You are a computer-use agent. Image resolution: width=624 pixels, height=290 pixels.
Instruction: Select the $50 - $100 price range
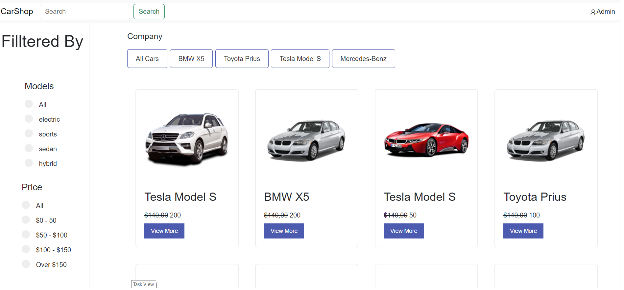26,235
